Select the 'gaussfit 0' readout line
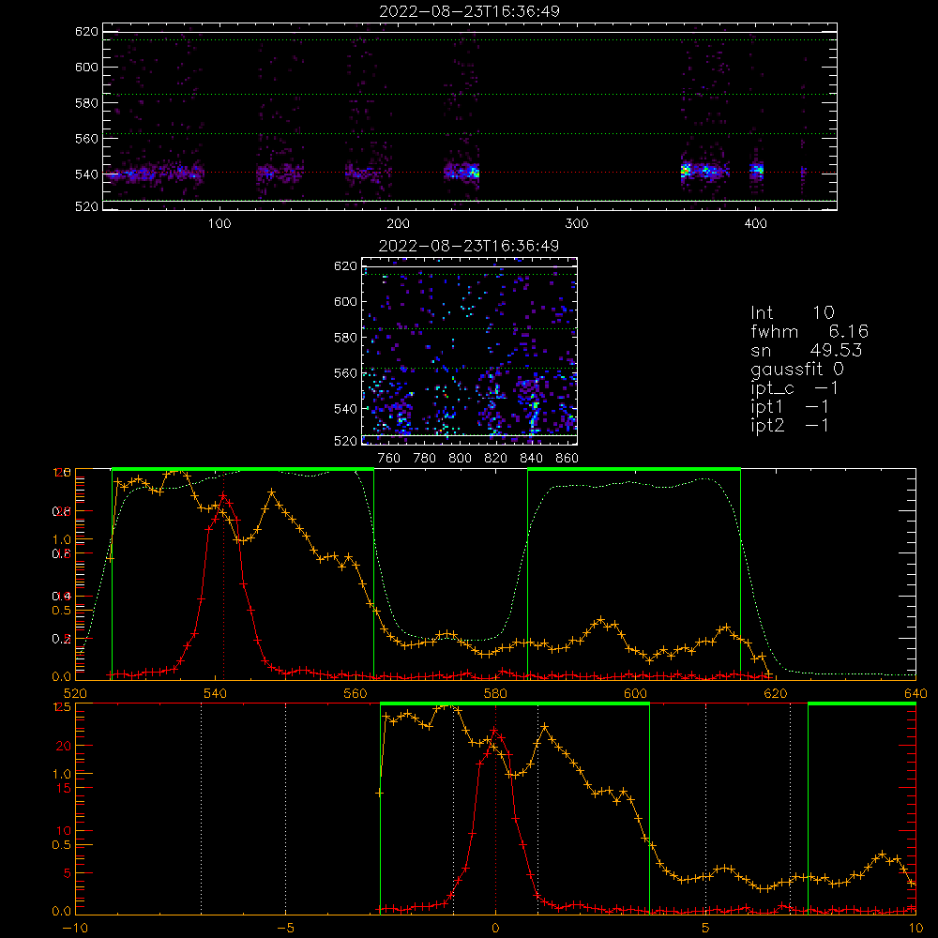Image resolution: width=938 pixels, height=938 pixels. [797, 370]
